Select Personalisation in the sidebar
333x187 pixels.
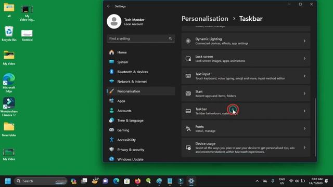pos(141,91)
